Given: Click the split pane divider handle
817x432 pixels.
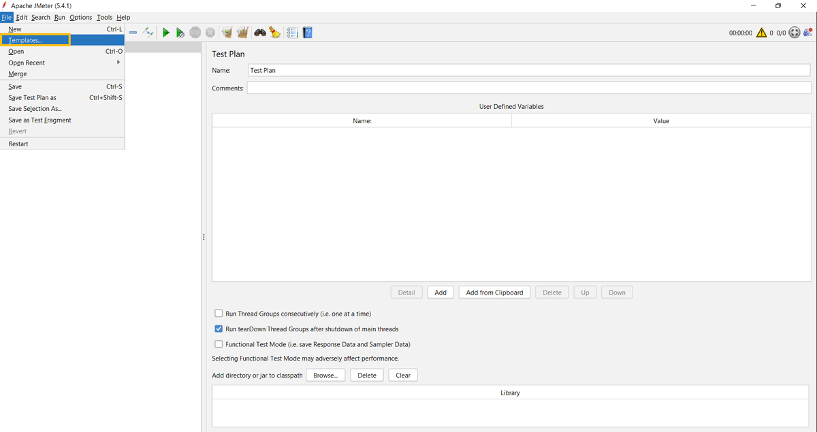Looking at the screenshot, I should coord(204,237).
